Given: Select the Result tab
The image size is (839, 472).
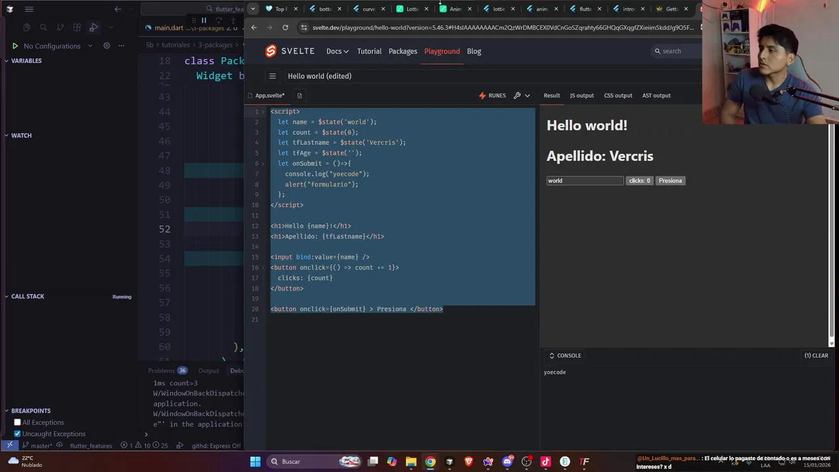Looking at the screenshot, I should coord(551,96).
